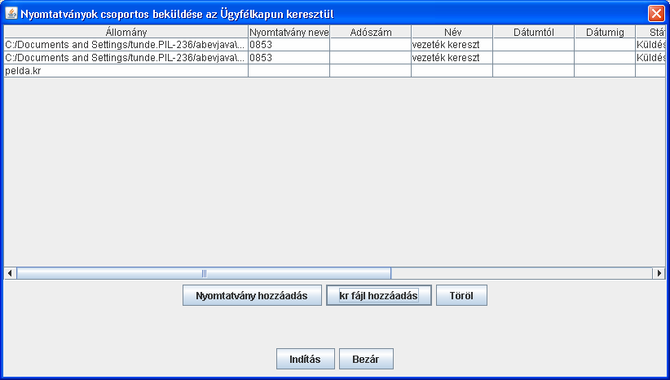This screenshot has height=380, width=670.
Task: Click the Töröl button
Action: pos(461,295)
